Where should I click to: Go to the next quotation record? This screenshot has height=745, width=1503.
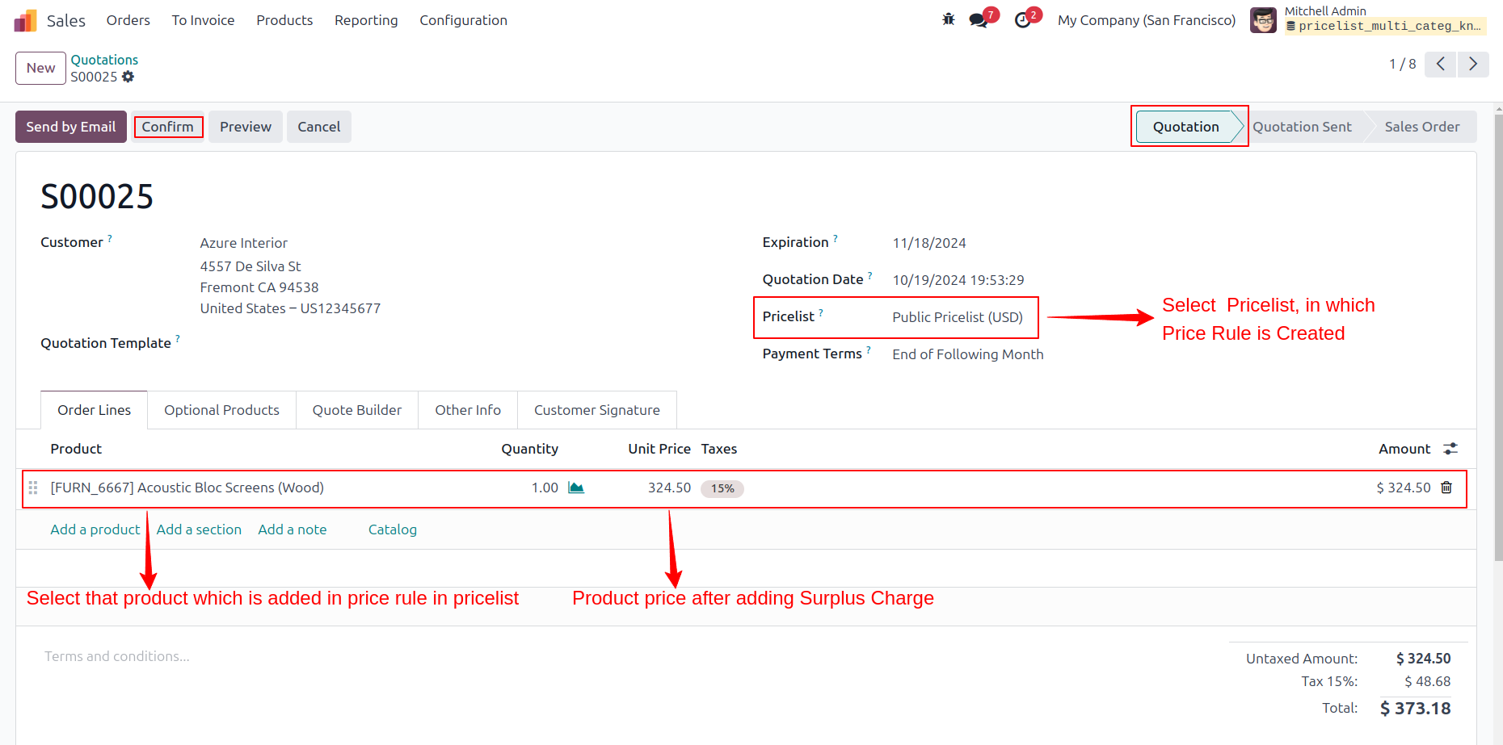coord(1473,64)
